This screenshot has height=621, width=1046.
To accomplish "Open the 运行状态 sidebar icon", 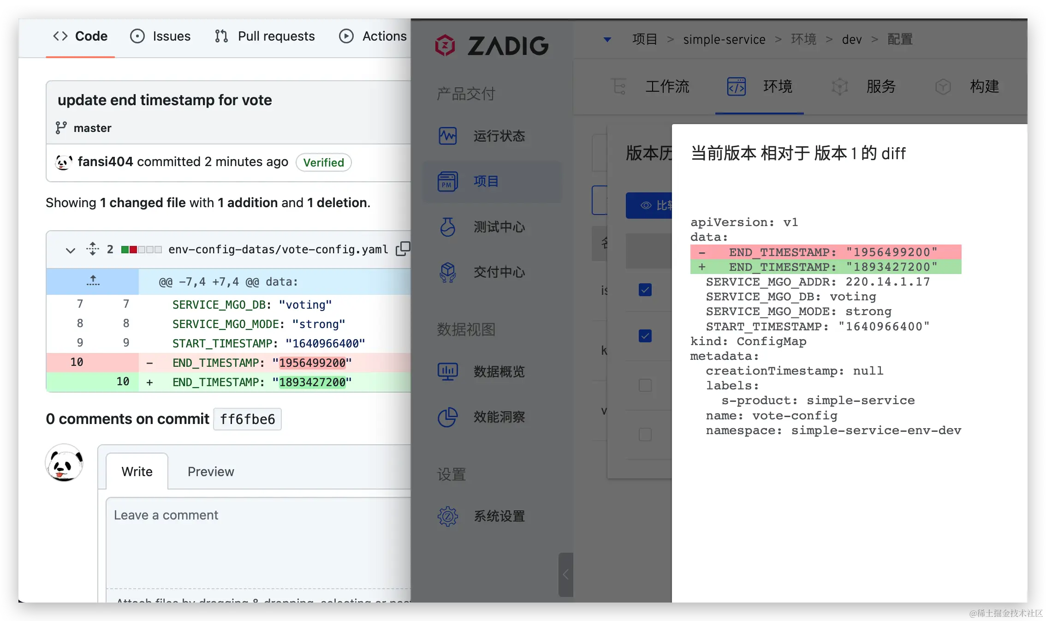I will [447, 136].
